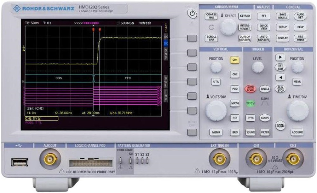Hit the COARSE FINE button
Screen dimensions: 317x193
point(211,16)
